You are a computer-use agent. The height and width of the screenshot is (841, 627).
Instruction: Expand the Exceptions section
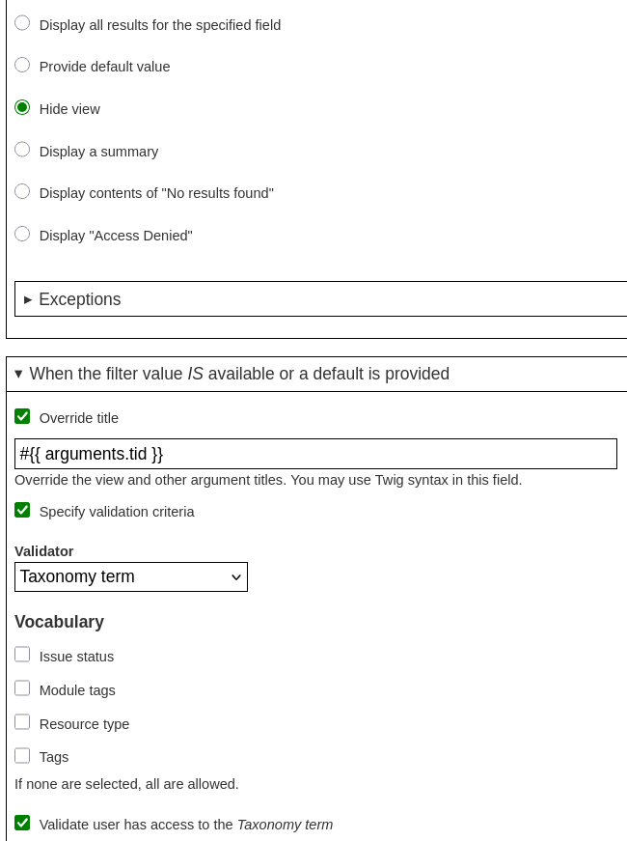[80, 299]
